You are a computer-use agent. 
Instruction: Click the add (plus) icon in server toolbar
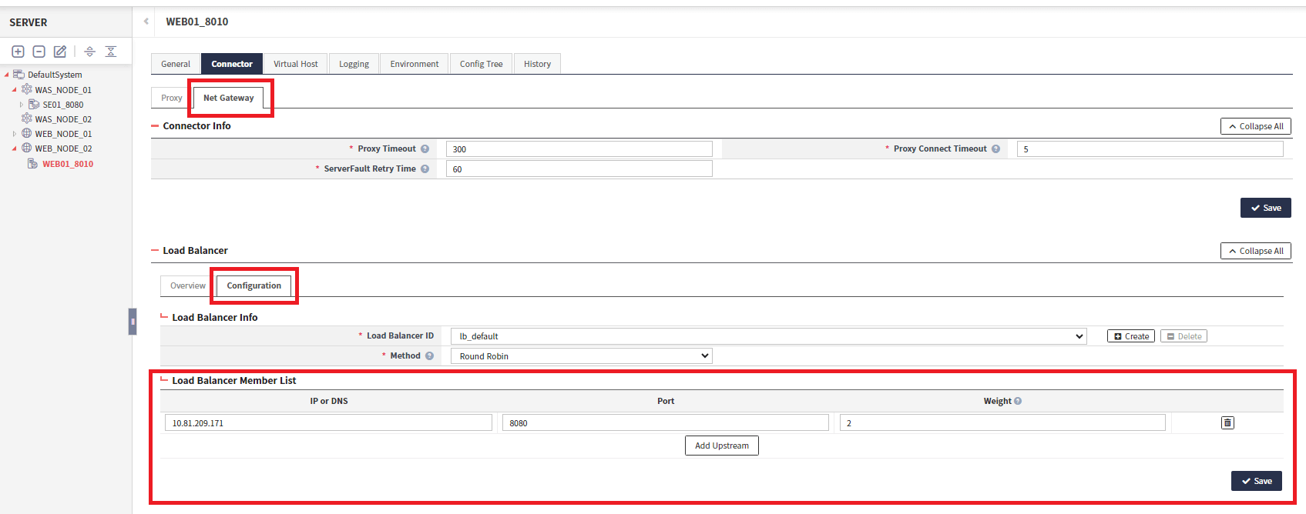18,52
